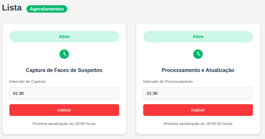Click the 'Próxima atualização às 18:00 horas' note
265x139 pixels.
pyautogui.click(x=64, y=123)
